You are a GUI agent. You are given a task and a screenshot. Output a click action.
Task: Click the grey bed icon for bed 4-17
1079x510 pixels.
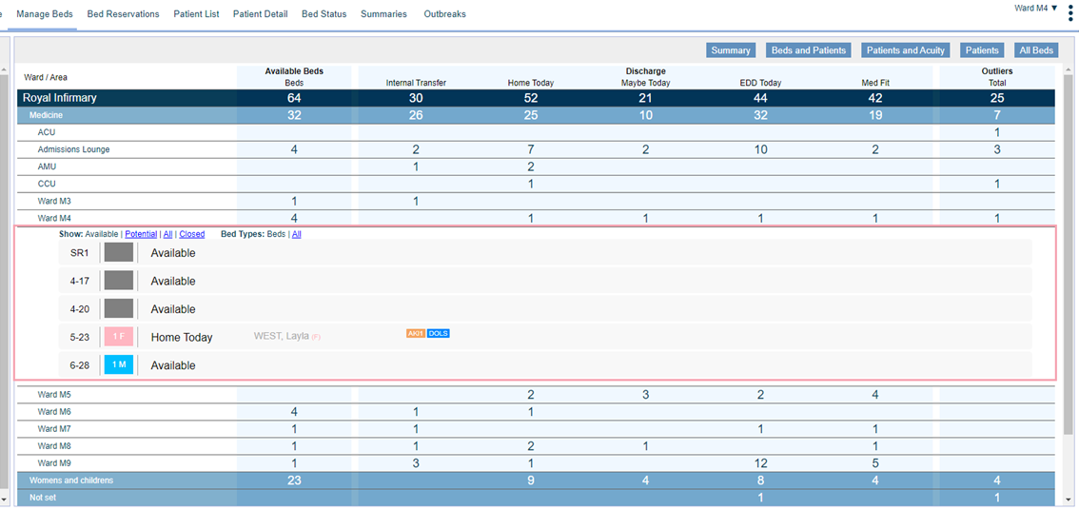[x=118, y=281]
